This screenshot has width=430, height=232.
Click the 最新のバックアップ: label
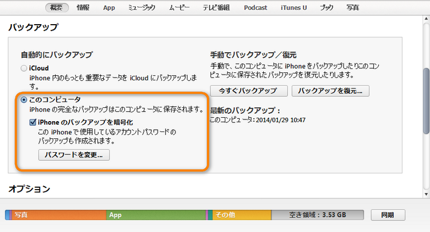(x=245, y=111)
